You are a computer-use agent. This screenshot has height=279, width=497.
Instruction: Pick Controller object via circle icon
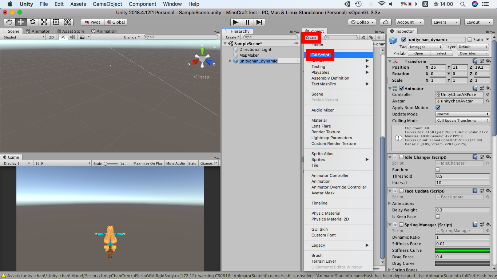tap(488, 94)
